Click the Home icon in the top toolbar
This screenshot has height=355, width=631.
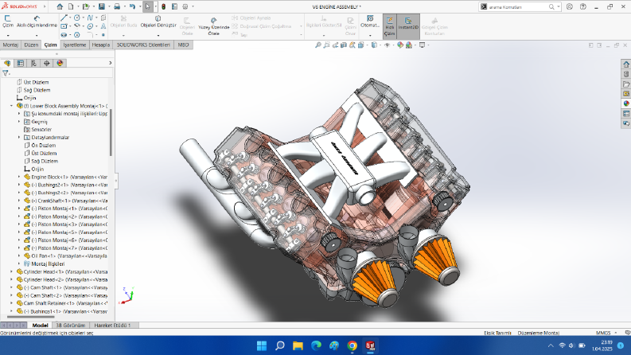[60, 6]
